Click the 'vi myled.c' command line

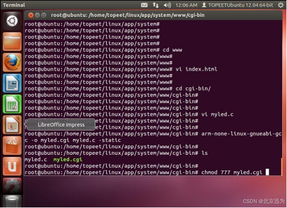tap(129, 115)
